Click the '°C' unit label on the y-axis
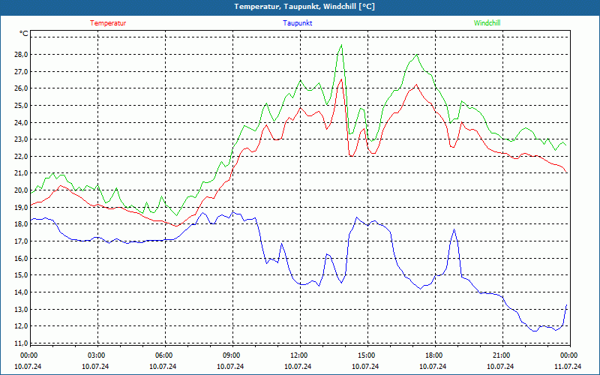Image resolution: width=600 pixels, height=375 pixels. click(x=24, y=34)
